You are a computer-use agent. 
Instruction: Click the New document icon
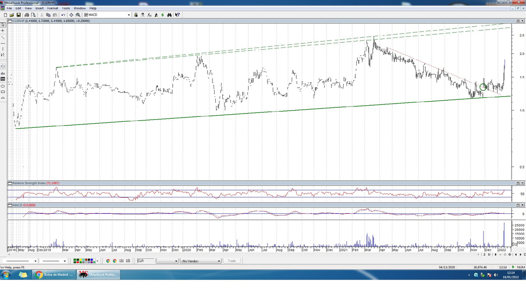tap(5, 15)
